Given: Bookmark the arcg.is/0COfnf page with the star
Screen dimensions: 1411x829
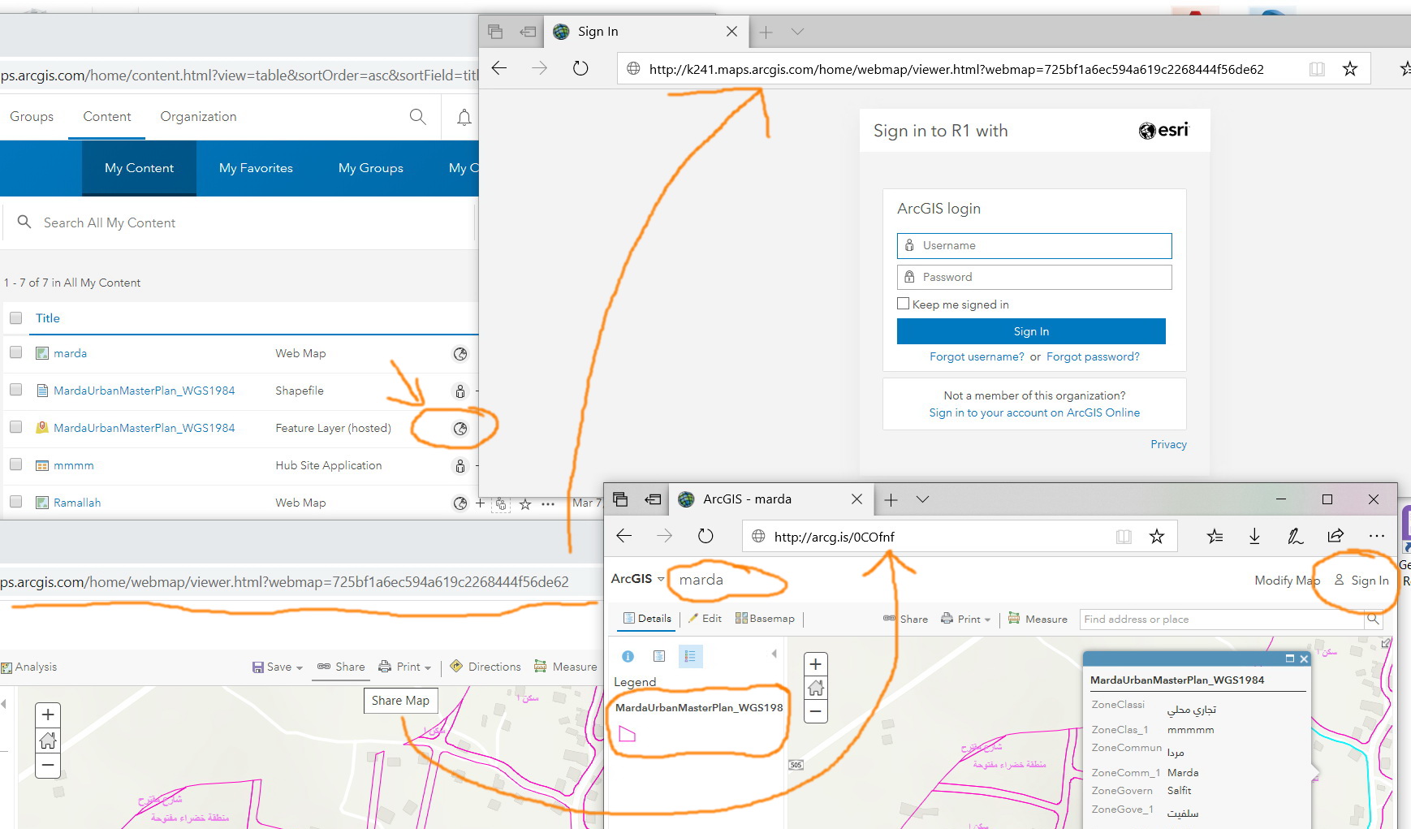Looking at the screenshot, I should coord(1157,536).
